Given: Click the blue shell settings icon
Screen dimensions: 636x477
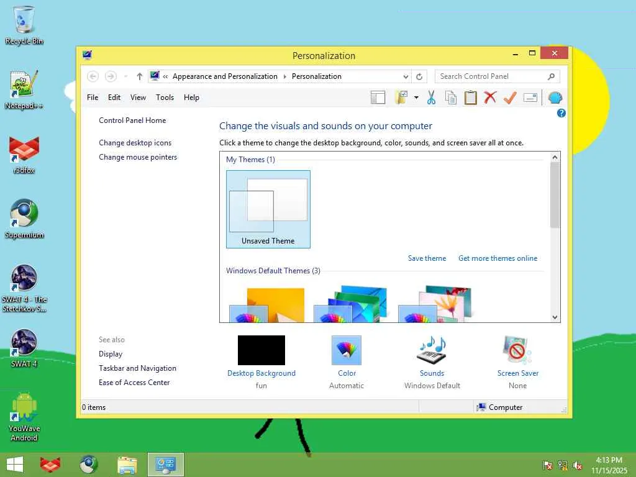Looking at the screenshot, I should [x=555, y=98].
